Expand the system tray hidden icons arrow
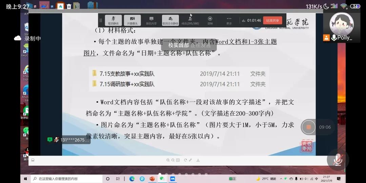The image size is (366, 183). pyautogui.click(x=281, y=179)
